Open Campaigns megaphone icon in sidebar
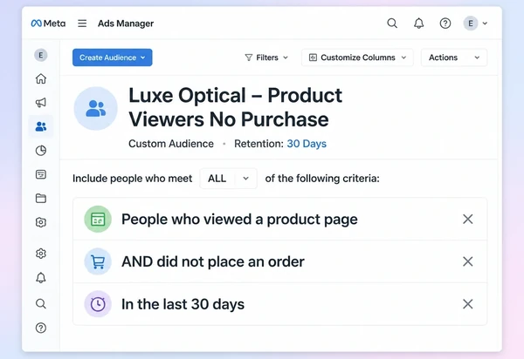Screen dimensions: 524x359 (x=41, y=103)
